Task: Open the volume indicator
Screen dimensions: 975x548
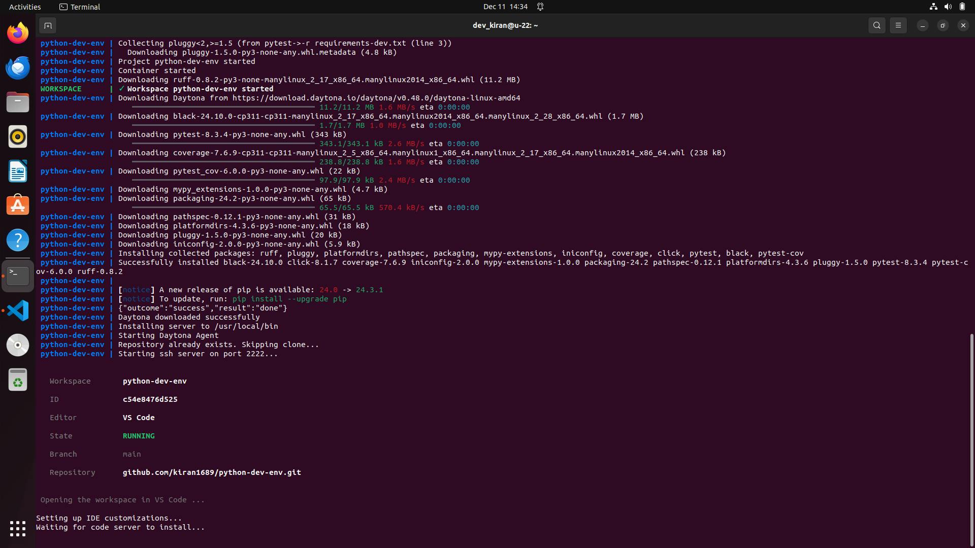Action: [x=948, y=7]
